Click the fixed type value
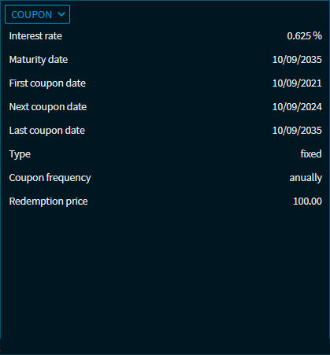330x355 pixels. click(311, 153)
